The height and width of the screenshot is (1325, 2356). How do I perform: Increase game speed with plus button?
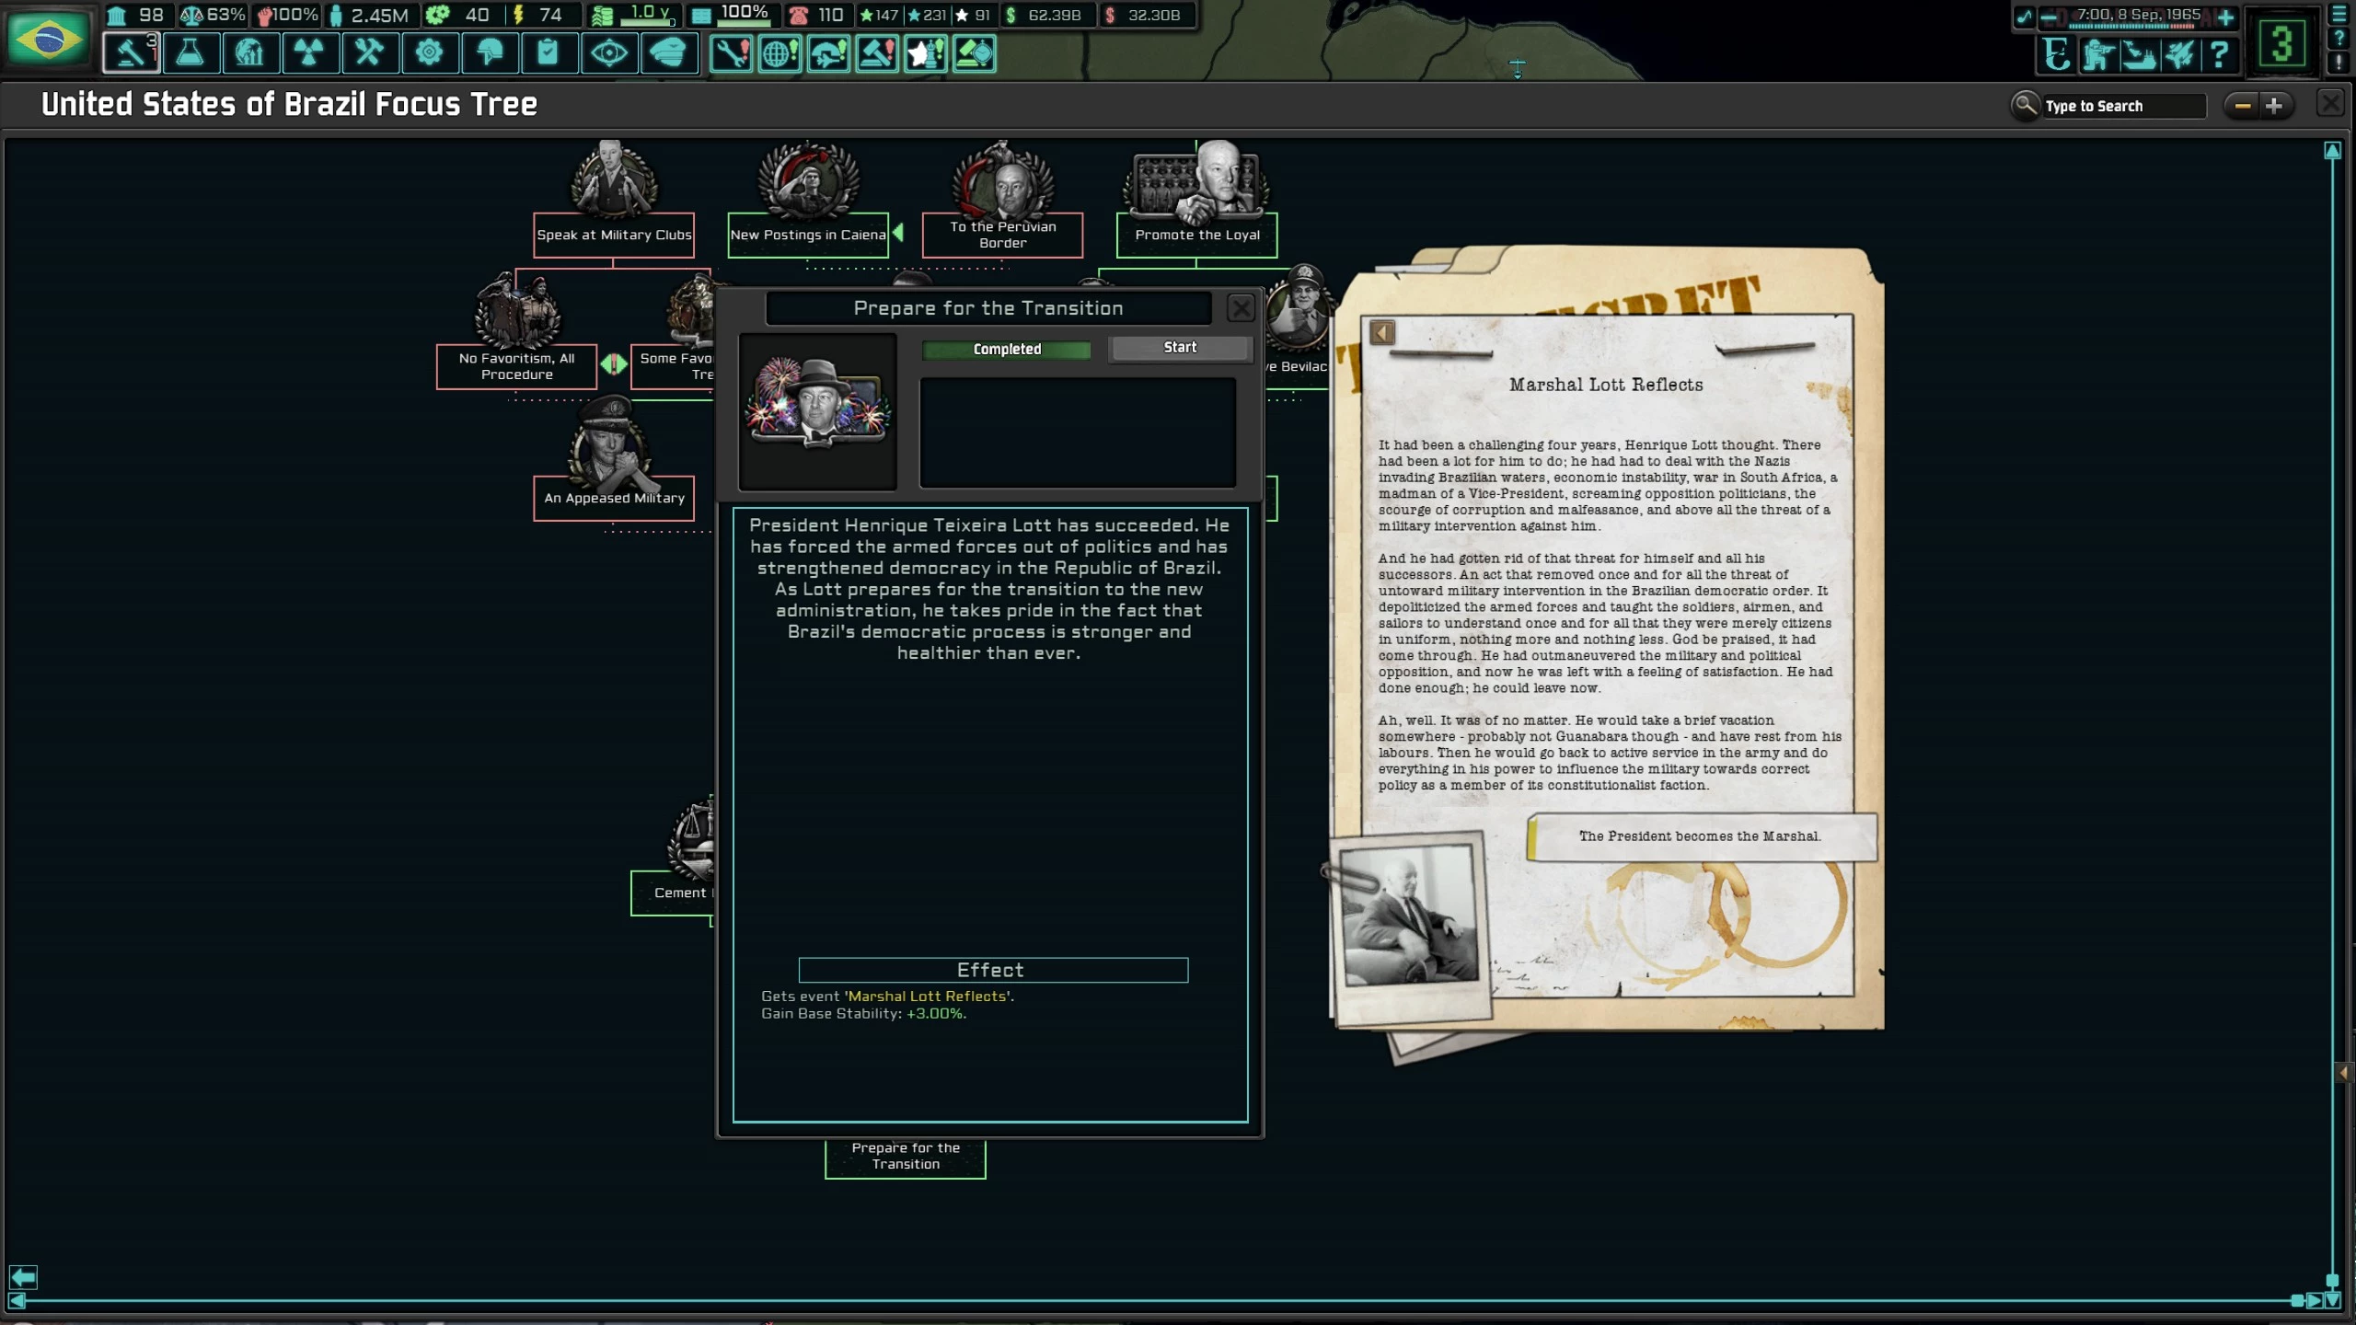(x=2225, y=17)
